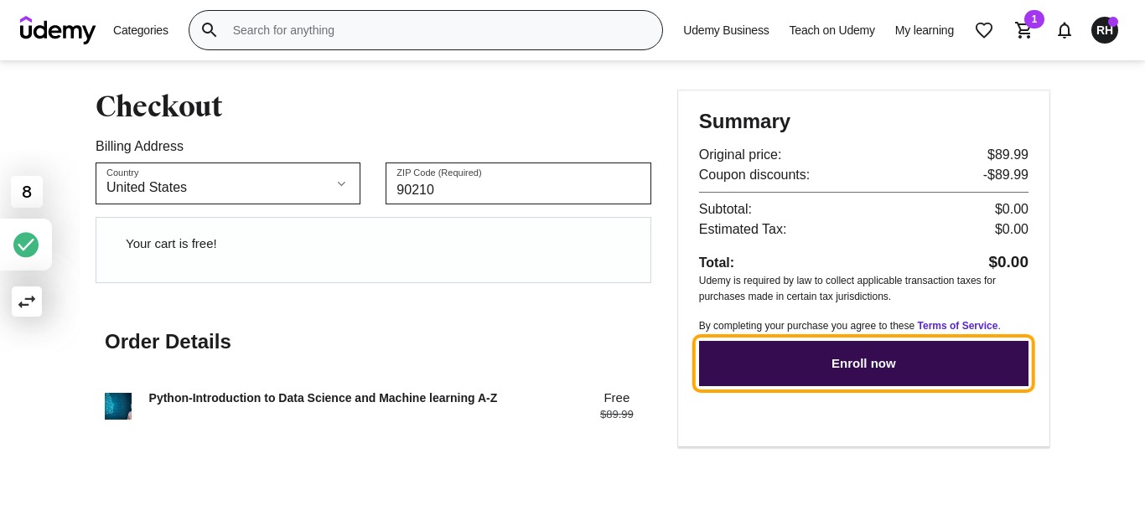This screenshot has width=1145, height=526.
Task: Click the Checkout heading
Action: point(159,106)
